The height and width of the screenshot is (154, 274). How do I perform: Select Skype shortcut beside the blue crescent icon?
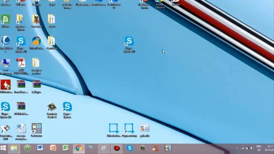pos(21,44)
